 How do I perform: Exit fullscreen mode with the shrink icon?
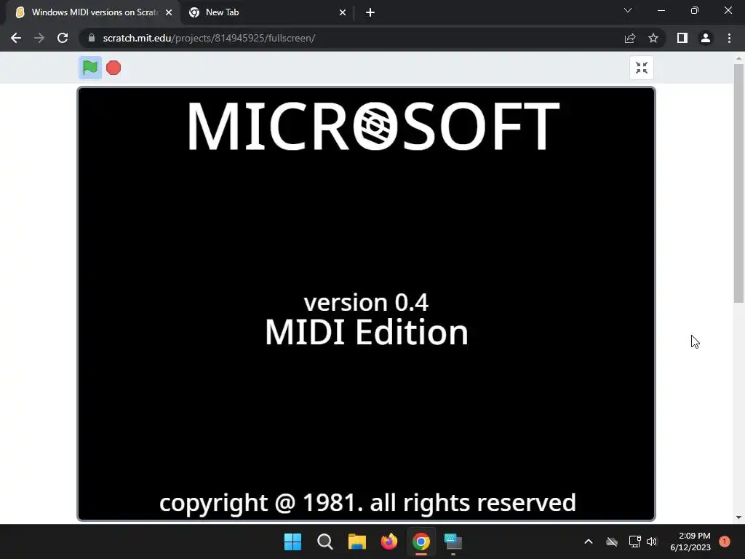click(642, 68)
